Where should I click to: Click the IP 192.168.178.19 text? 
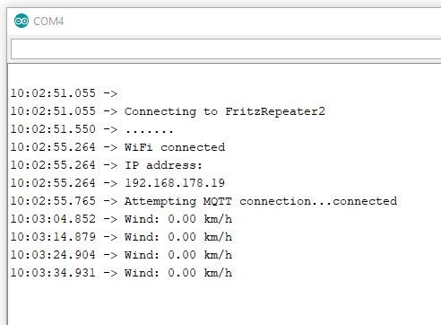175,183
